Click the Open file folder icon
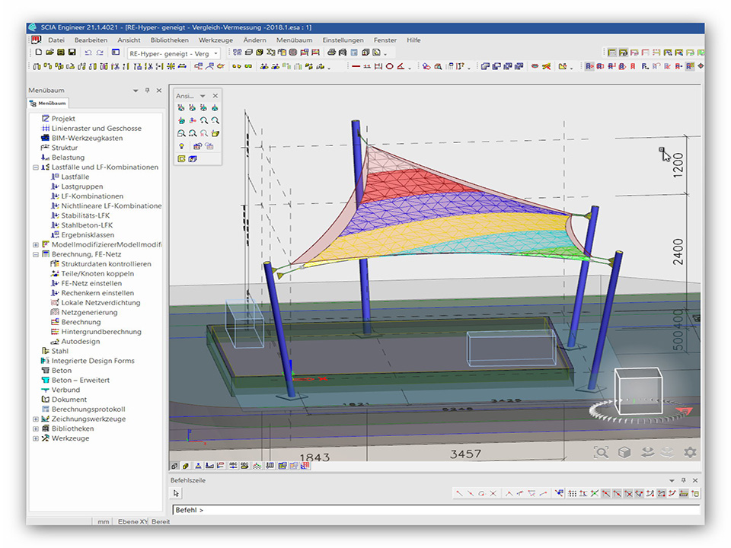The width and height of the screenshot is (731, 548). click(49, 53)
